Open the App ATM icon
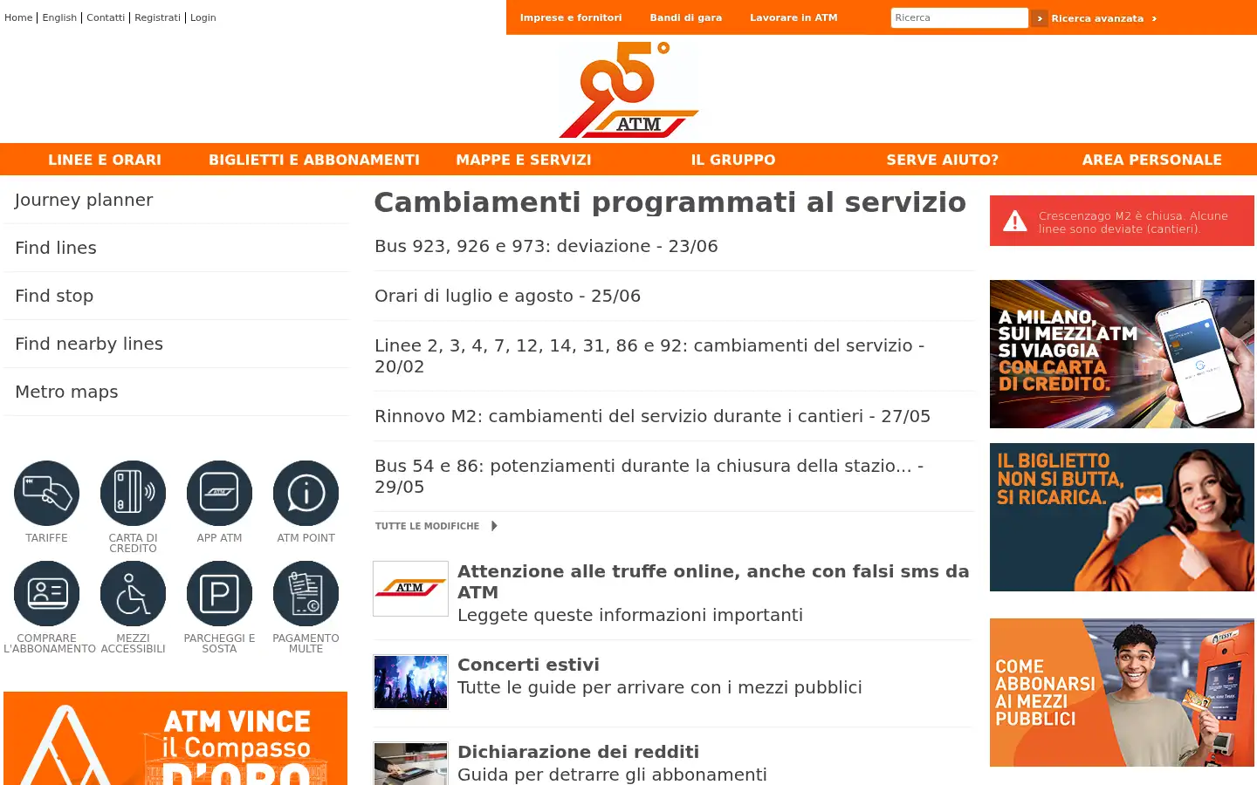 (219, 493)
